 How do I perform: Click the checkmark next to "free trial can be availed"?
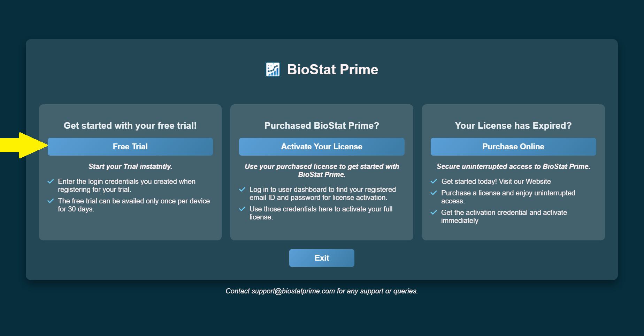click(51, 201)
